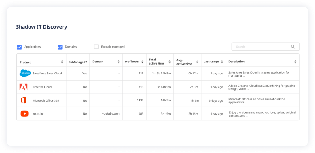The image size is (315, 153).
Task: Uncheck the Domains checkbox
Action: (x=60, y=47)
